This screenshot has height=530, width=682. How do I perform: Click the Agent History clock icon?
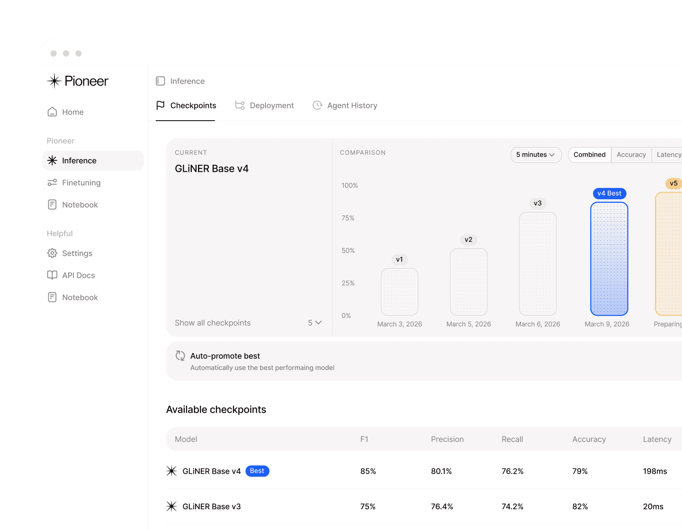(317, 105)
